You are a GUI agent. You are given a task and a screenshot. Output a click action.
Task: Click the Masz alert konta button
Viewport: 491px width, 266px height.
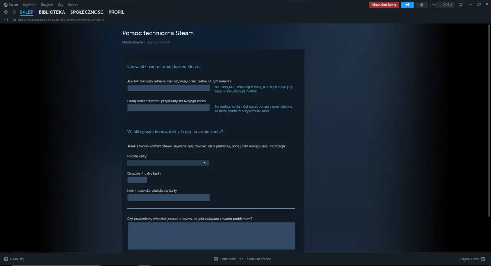[384, 5]
